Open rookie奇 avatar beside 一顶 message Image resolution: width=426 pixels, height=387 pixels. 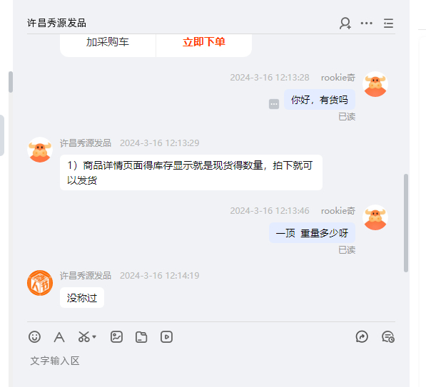click(375, 217)
